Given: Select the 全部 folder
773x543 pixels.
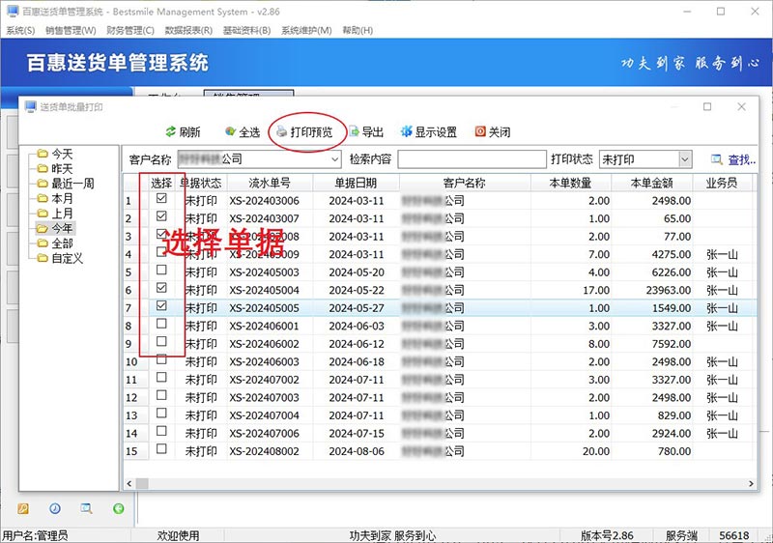Looking at the screenshot, I should [55, 243].
